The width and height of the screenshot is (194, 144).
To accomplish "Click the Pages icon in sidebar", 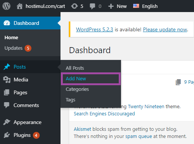I will [6, 92].
